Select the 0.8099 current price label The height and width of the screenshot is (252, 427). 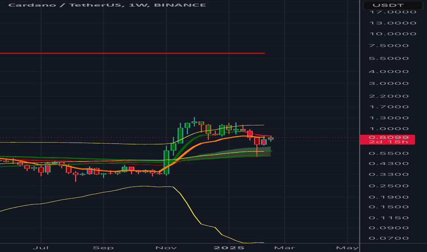click(388, 139)
